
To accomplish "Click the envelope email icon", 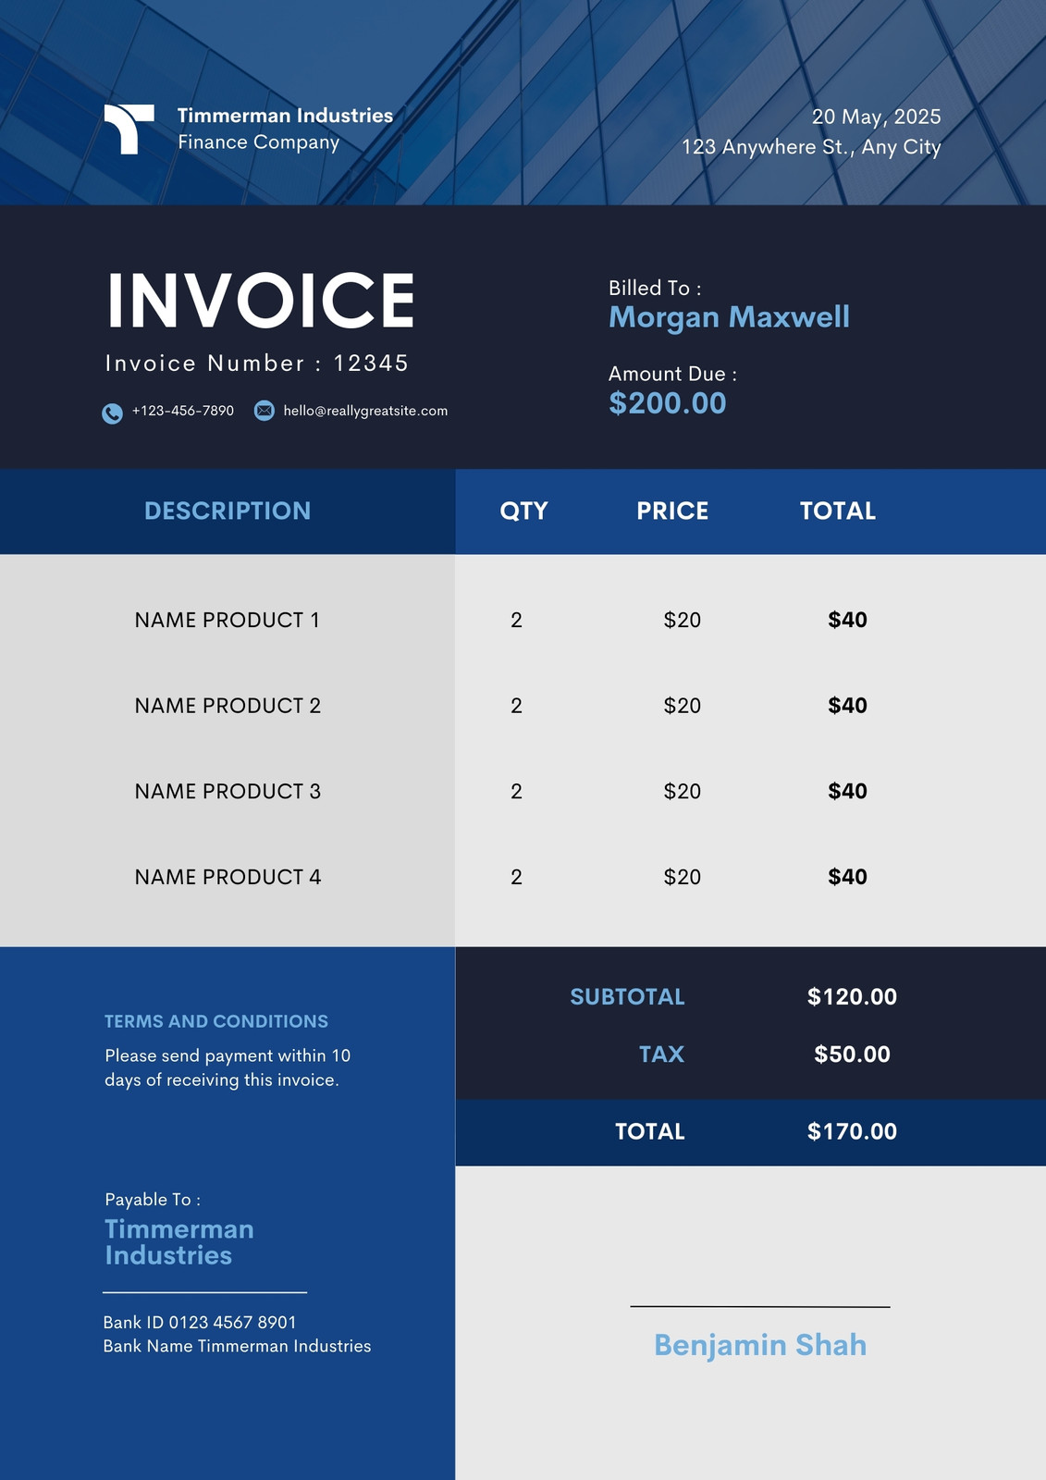I will pyautogui.click(x=265, y=411).
